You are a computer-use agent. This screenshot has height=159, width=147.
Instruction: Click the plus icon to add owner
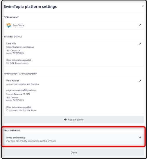[65, 120]
